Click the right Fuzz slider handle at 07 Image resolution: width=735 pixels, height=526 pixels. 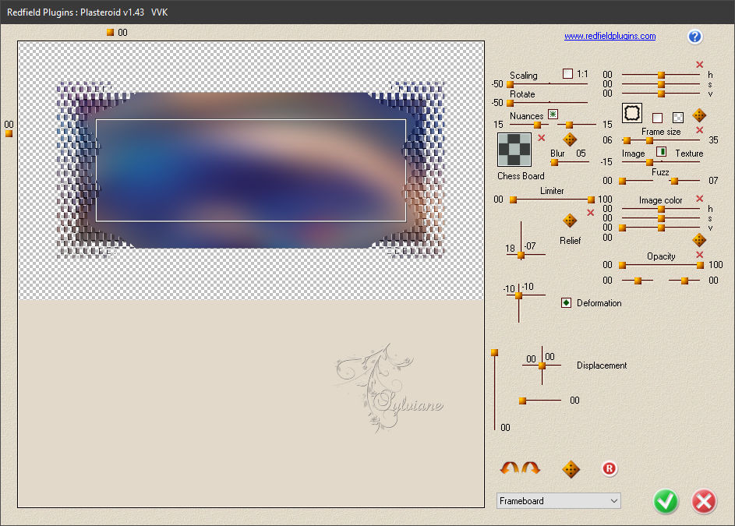point(674,181)
